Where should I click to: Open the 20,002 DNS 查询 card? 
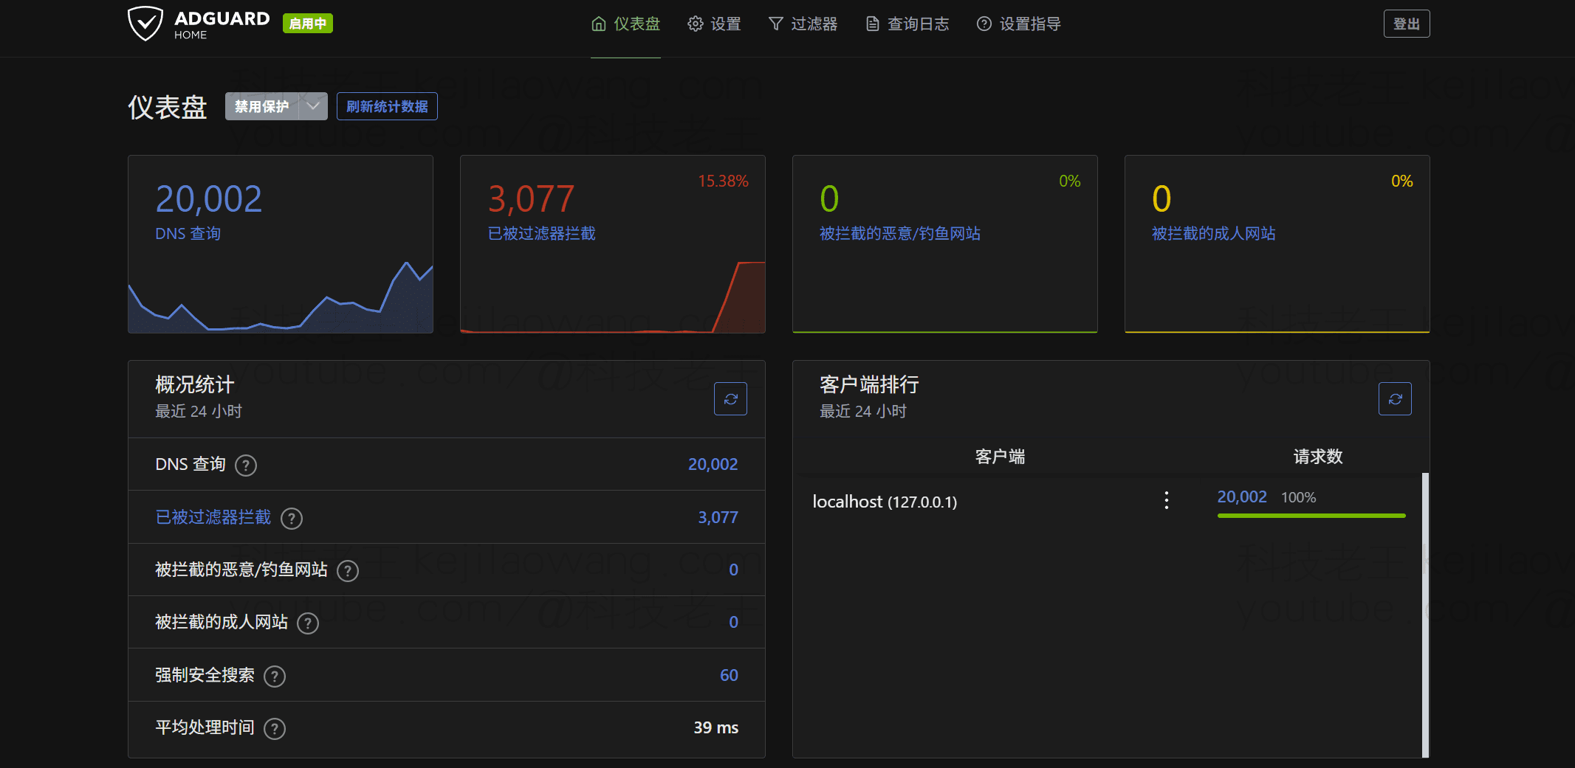click(281, 244)
